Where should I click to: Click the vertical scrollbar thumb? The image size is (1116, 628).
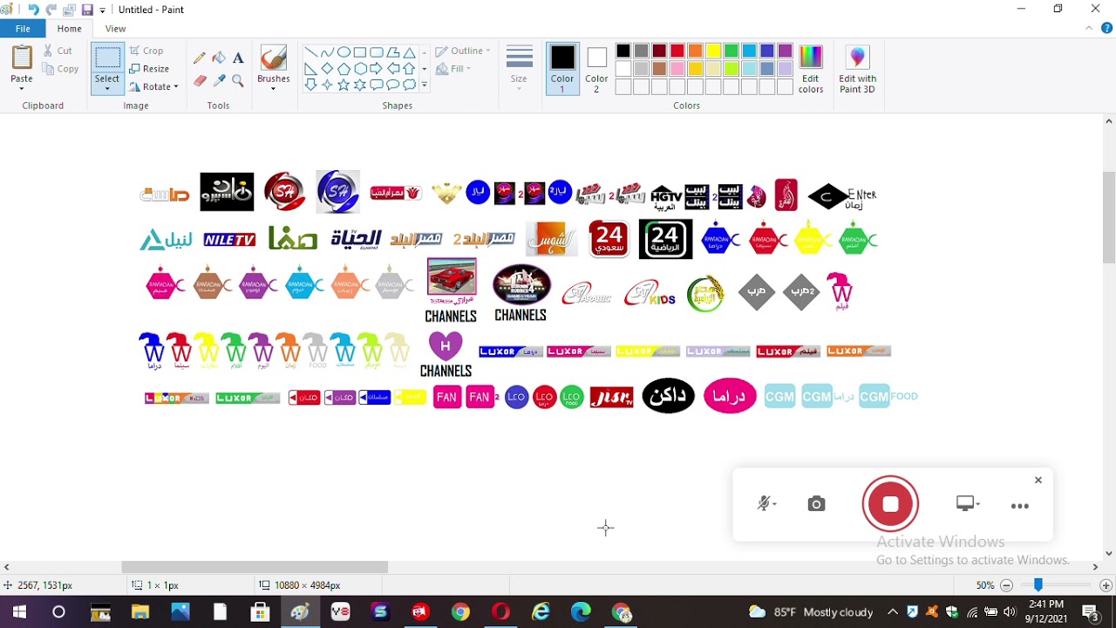[1109, 218]
